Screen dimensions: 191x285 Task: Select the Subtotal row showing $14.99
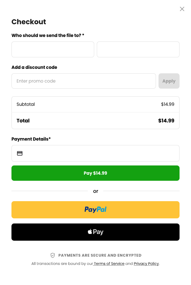pos(95,104)
